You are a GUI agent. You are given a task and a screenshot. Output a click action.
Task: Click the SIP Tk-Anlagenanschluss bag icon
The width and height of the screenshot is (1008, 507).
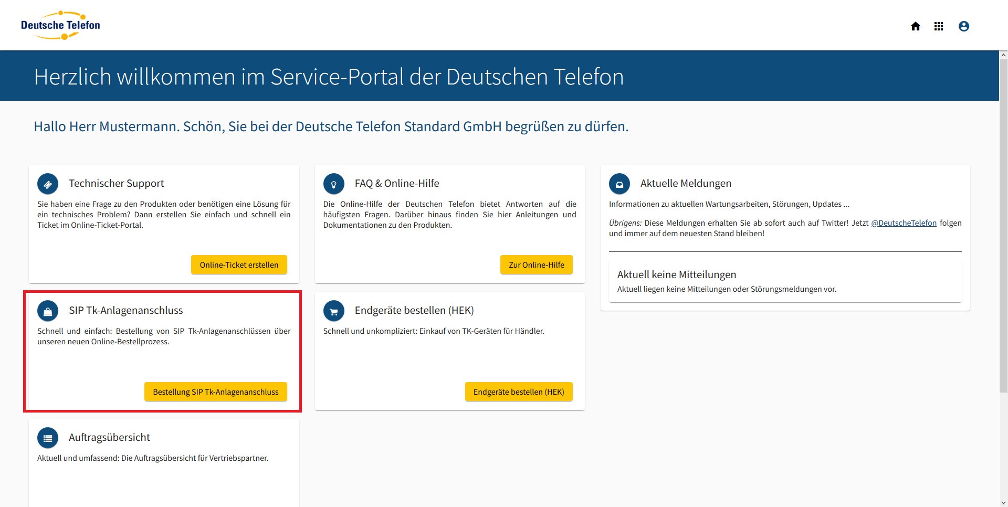[x=48, y=311]
